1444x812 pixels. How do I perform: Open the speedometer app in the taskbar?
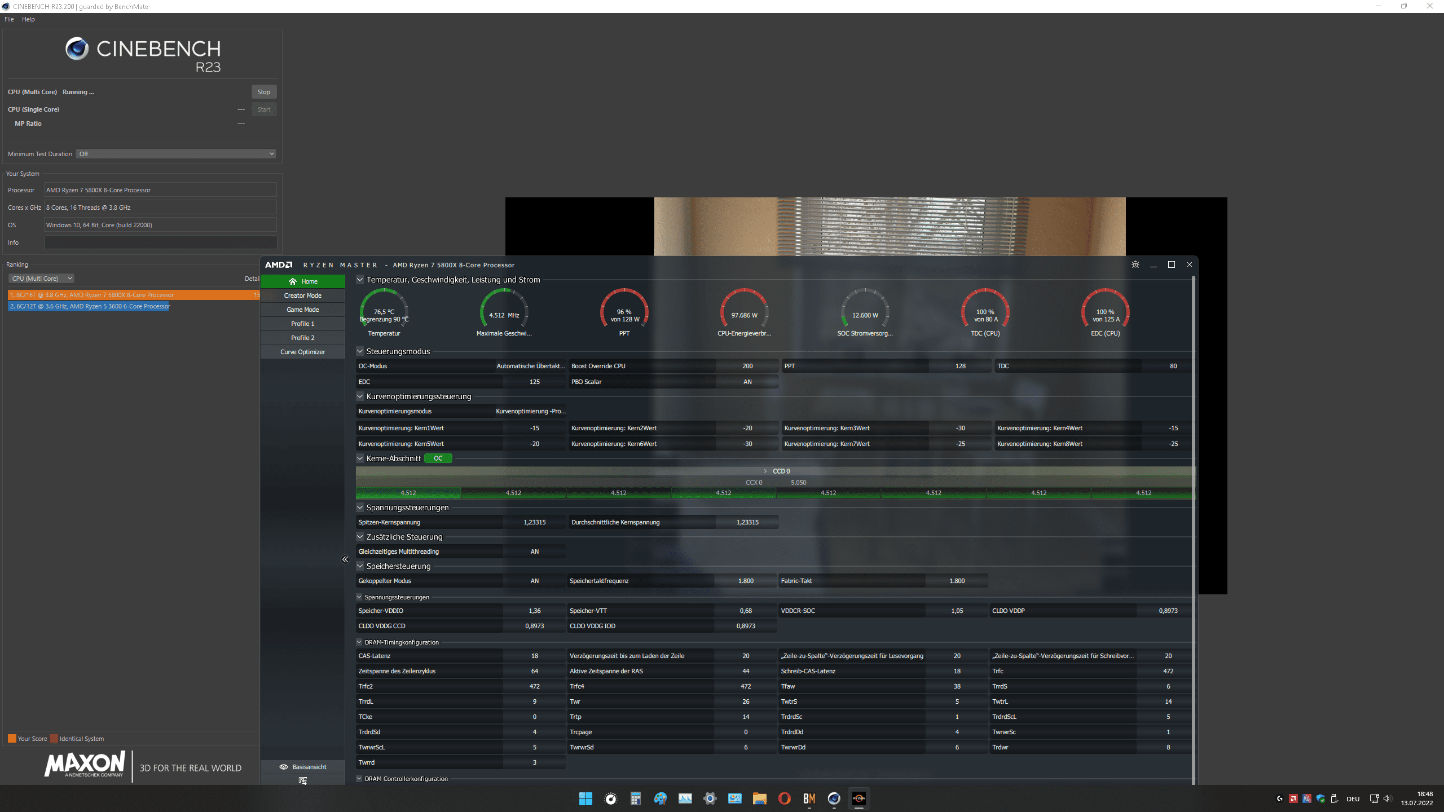[x=611, y=798]
